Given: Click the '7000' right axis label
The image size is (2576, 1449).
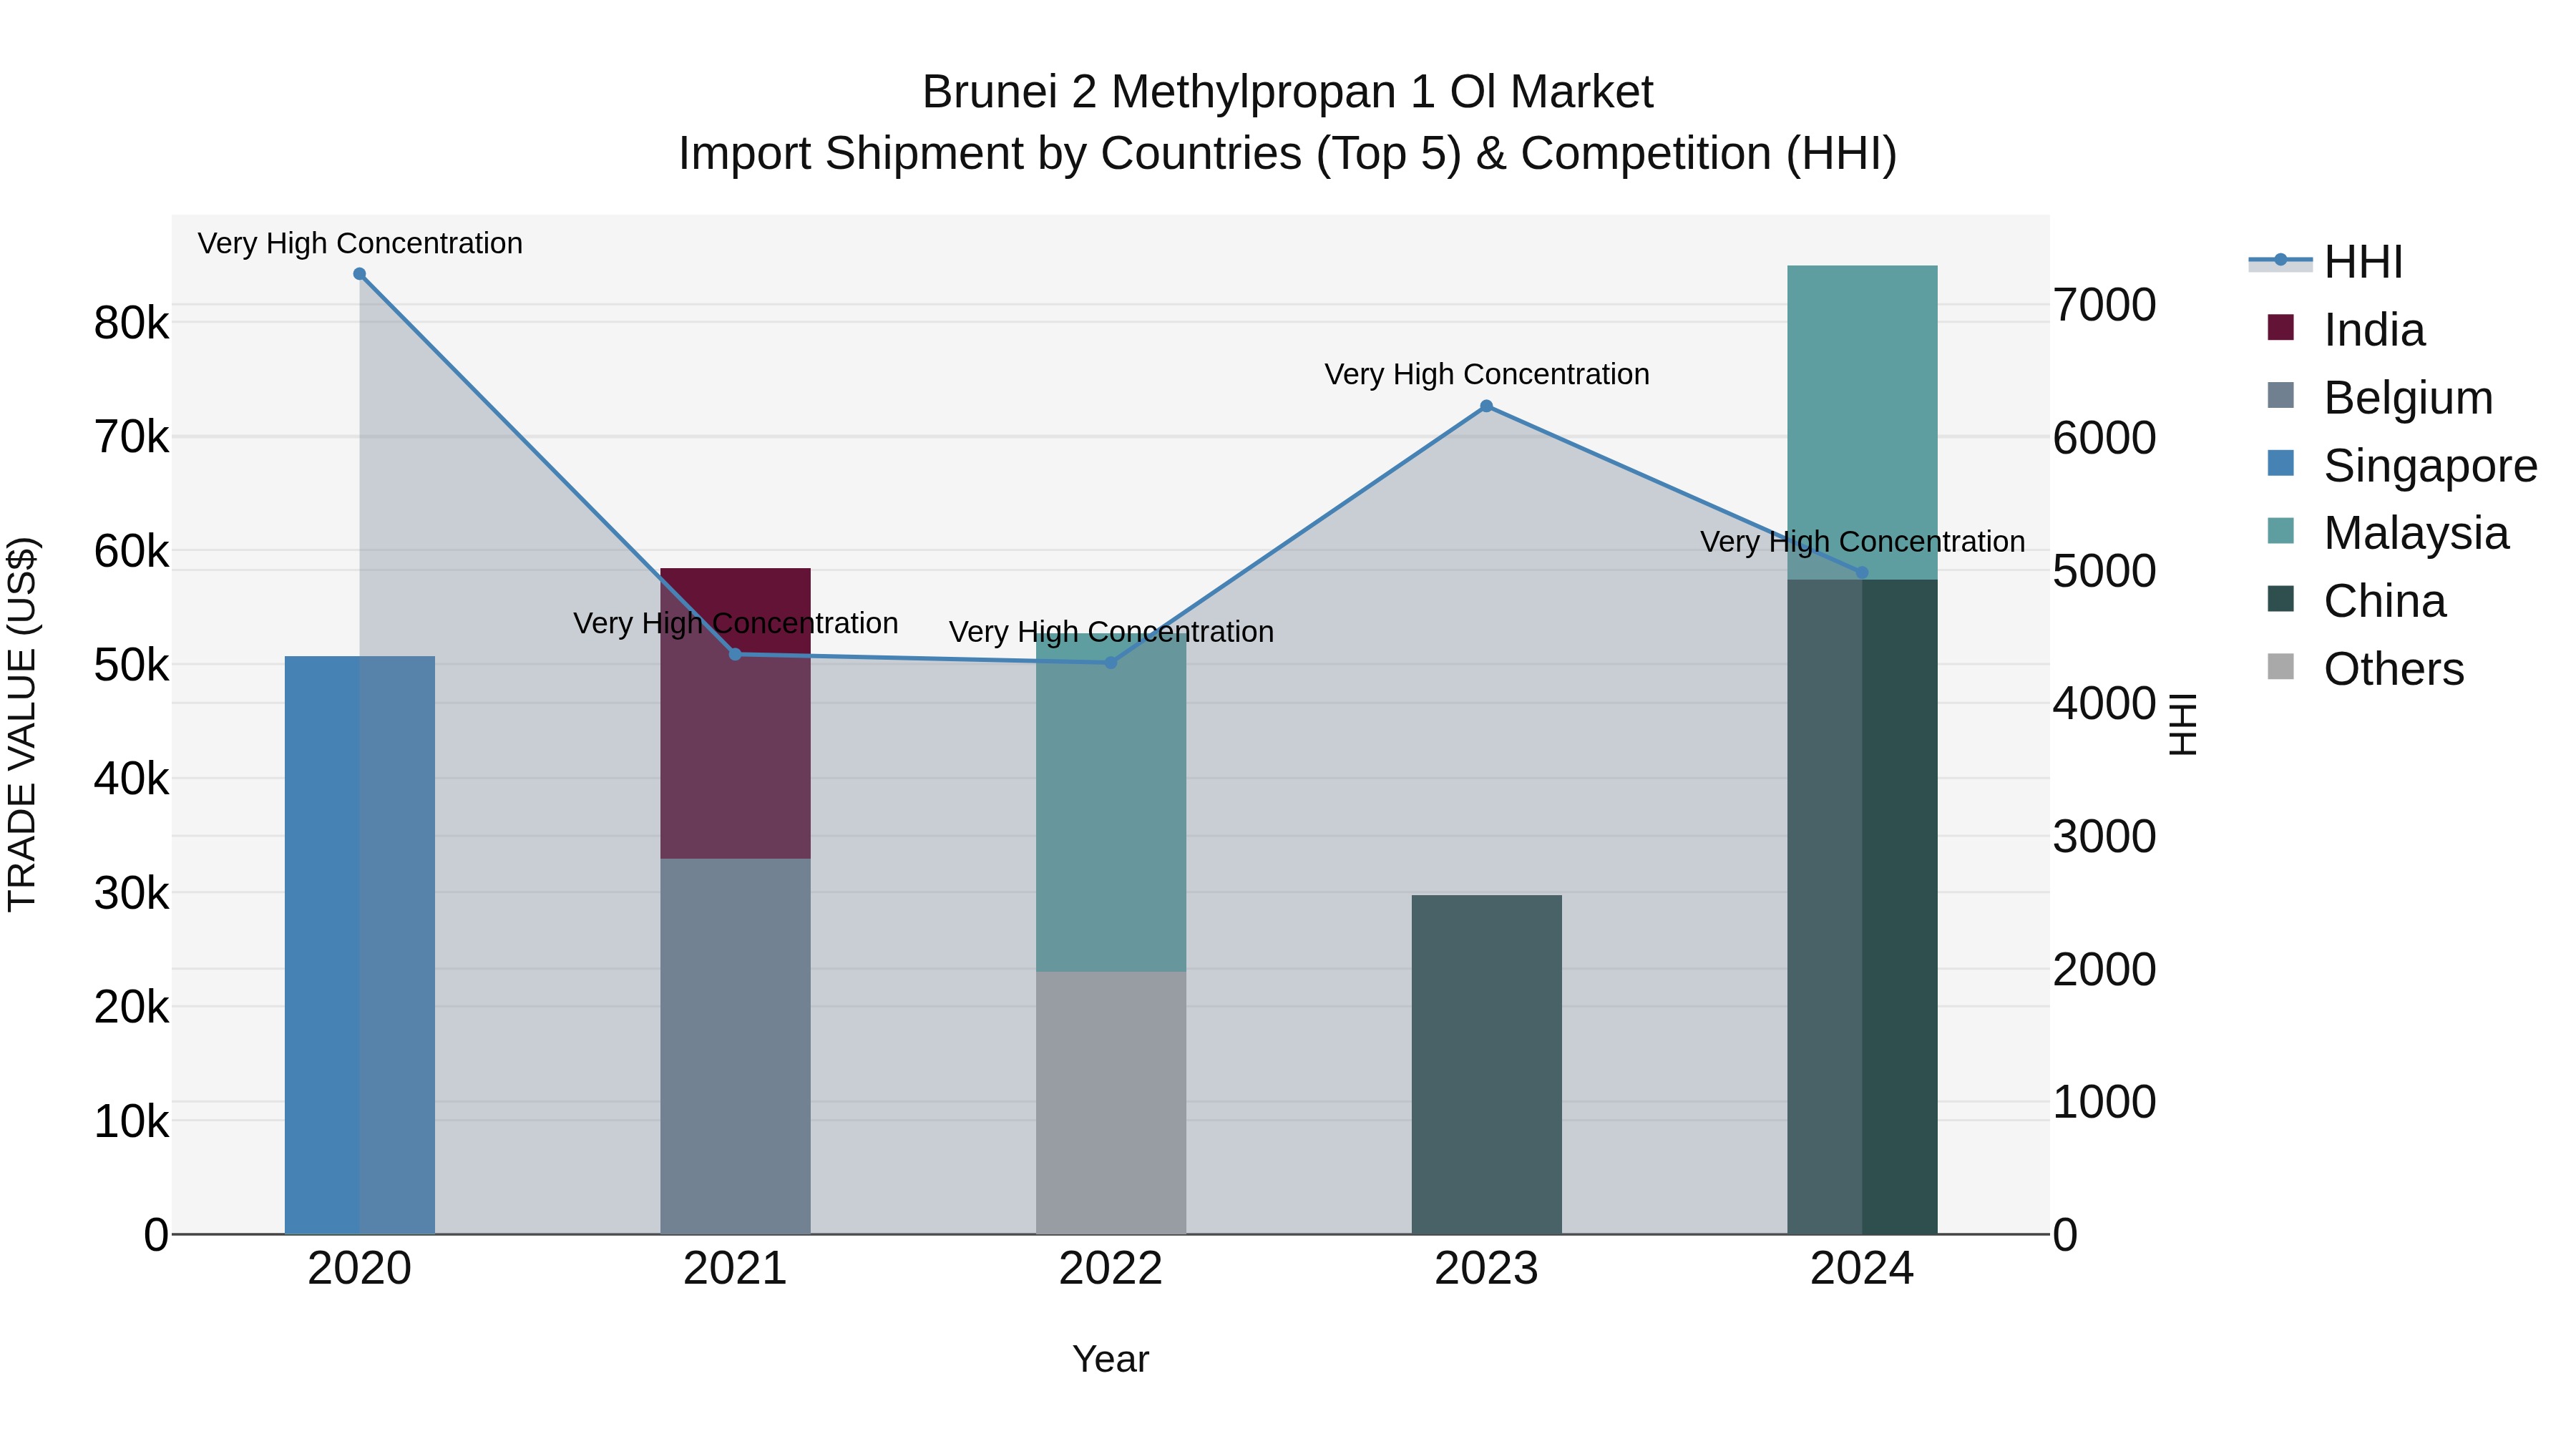Looking at the screenshot, I should point(2105,305).
